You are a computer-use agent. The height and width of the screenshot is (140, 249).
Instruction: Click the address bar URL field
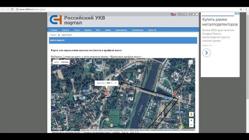(x=127, y=9)
